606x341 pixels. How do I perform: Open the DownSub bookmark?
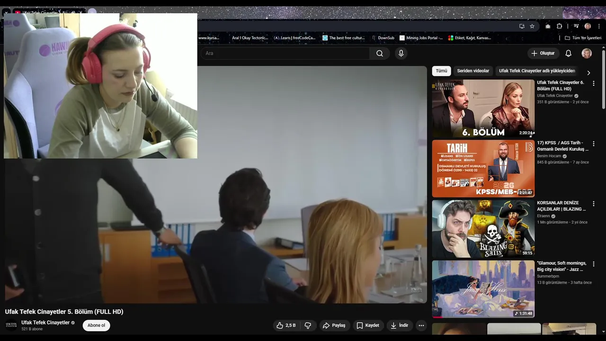[x=383, y=38]
